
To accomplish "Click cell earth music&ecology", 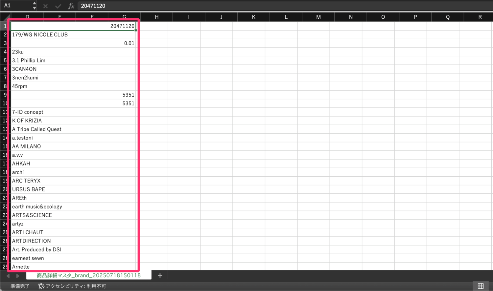I will (x=74, y=206).
